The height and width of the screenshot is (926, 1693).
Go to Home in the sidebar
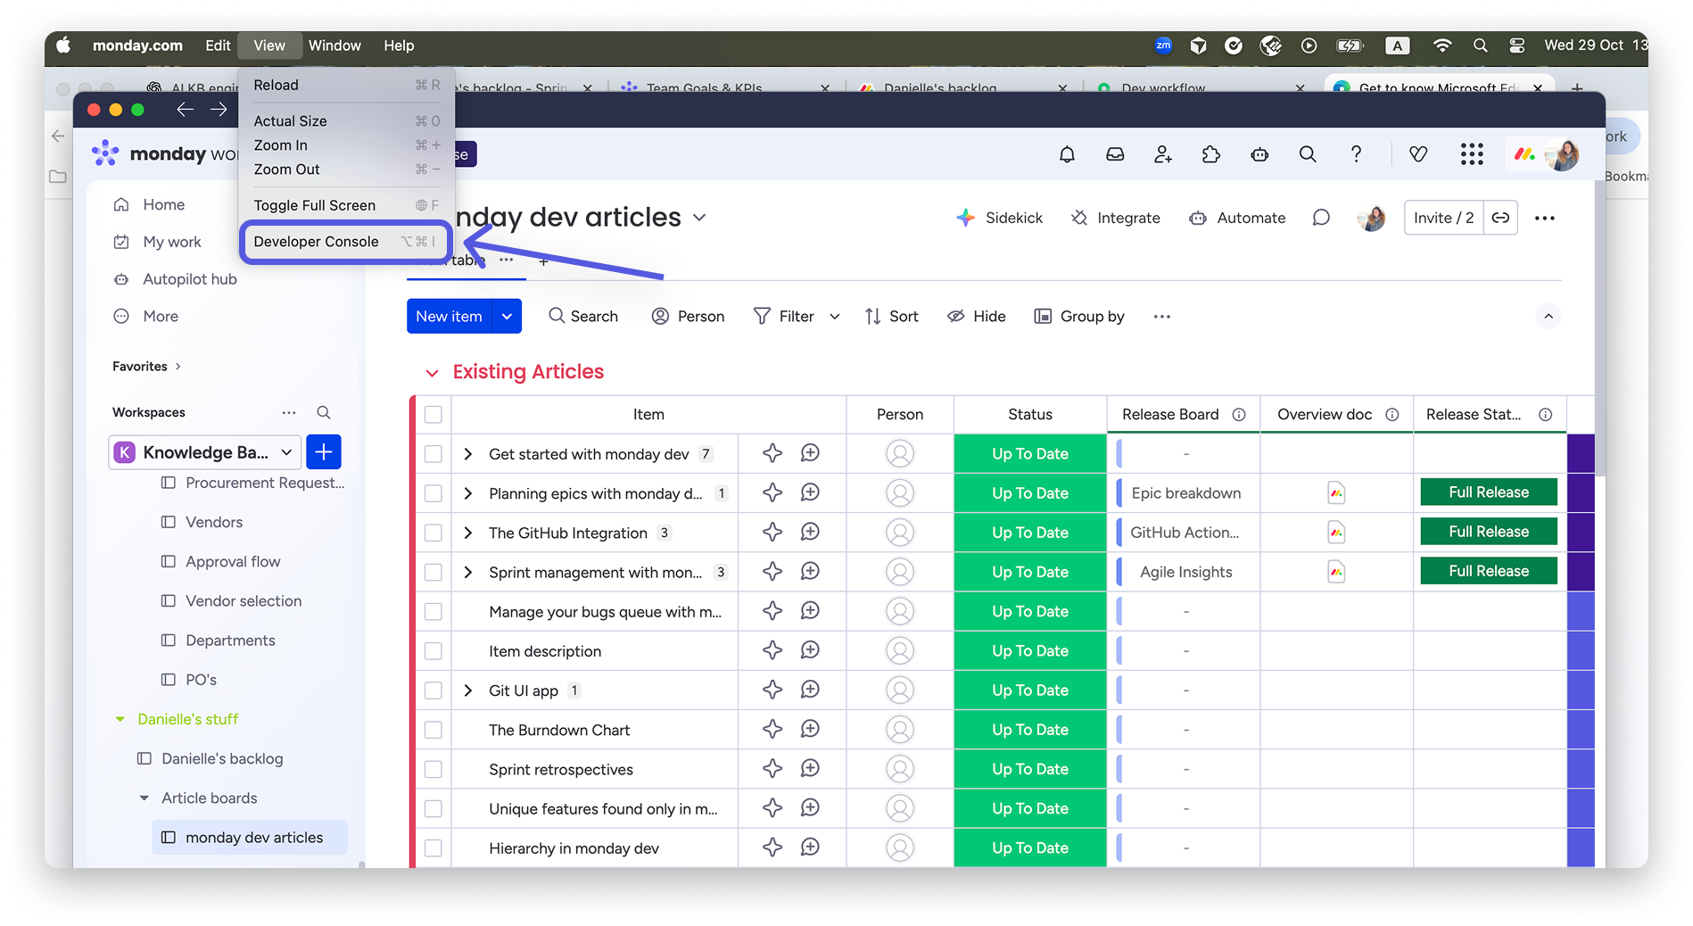[x=149, y=204]
